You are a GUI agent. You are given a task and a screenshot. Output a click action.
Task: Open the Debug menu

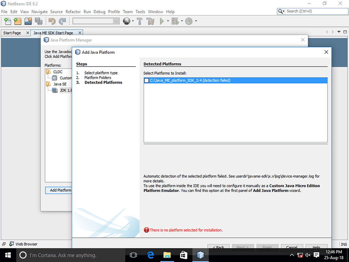pos(99,12)
